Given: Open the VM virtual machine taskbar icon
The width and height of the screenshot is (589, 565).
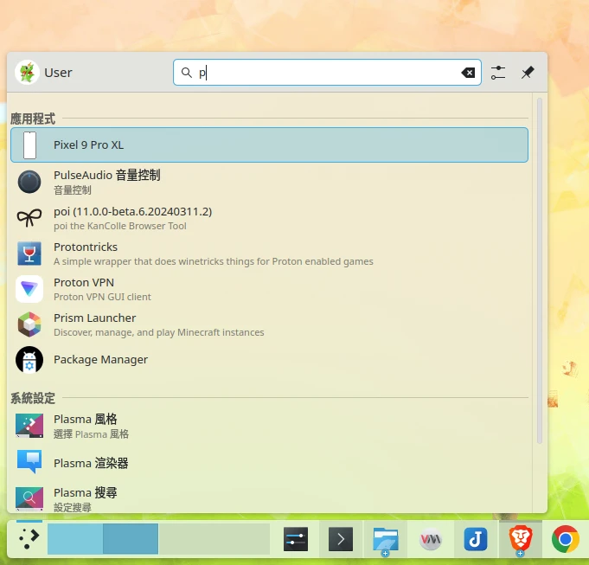Looking at the screenshot, I should [x=431, y=539].
